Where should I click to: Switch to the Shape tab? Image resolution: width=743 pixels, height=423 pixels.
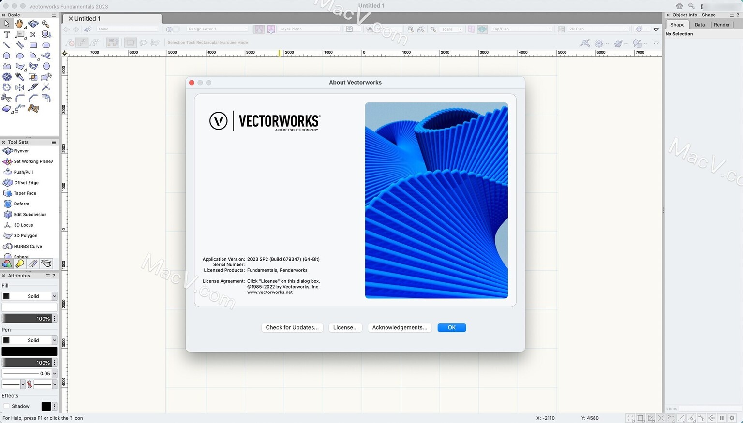(677, 25)
